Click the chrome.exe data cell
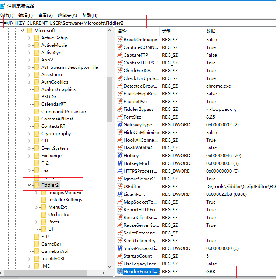276x279 pixels. tap(218, 86)
